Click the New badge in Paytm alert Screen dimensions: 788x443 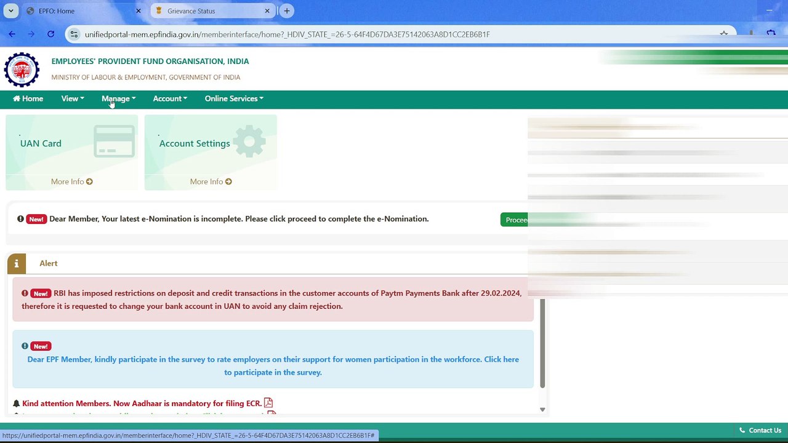[x=41, y=293]
